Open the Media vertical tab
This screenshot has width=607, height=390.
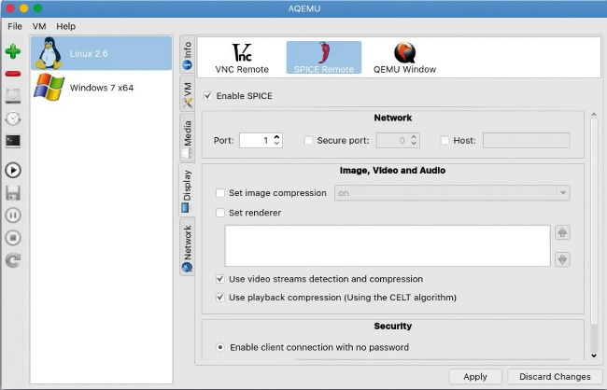[187, 137]
